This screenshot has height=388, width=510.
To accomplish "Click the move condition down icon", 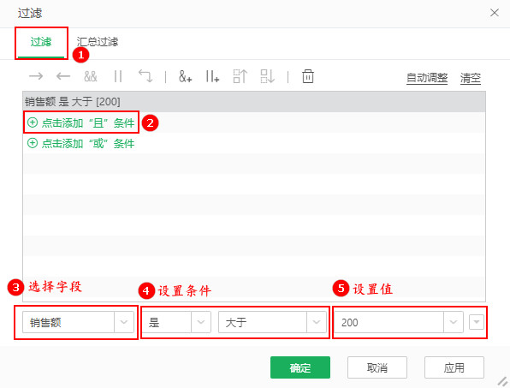I will tap(267, 76).
